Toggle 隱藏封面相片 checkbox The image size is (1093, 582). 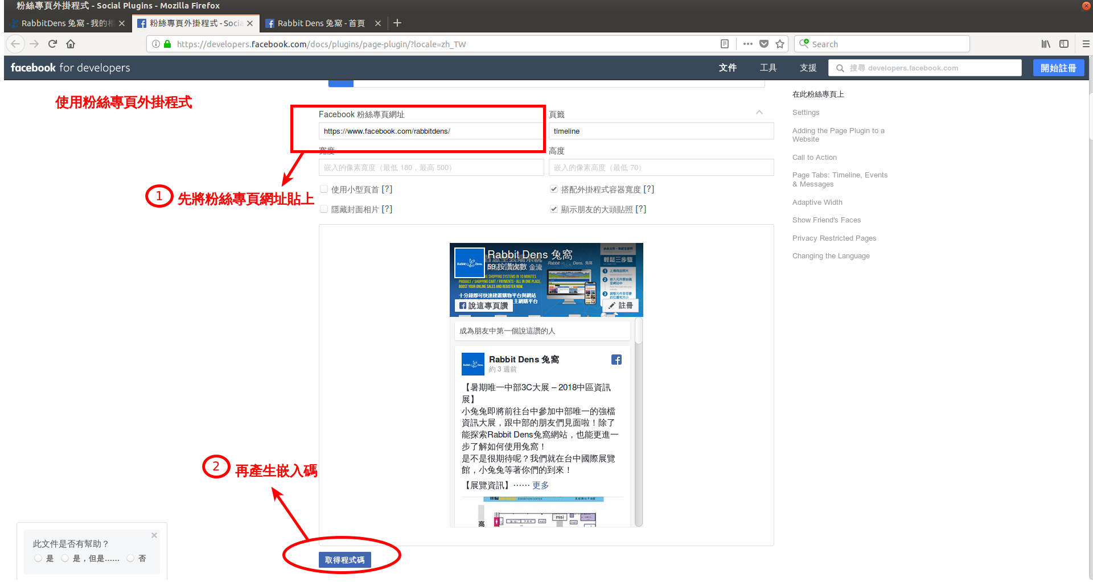(324, 209)
